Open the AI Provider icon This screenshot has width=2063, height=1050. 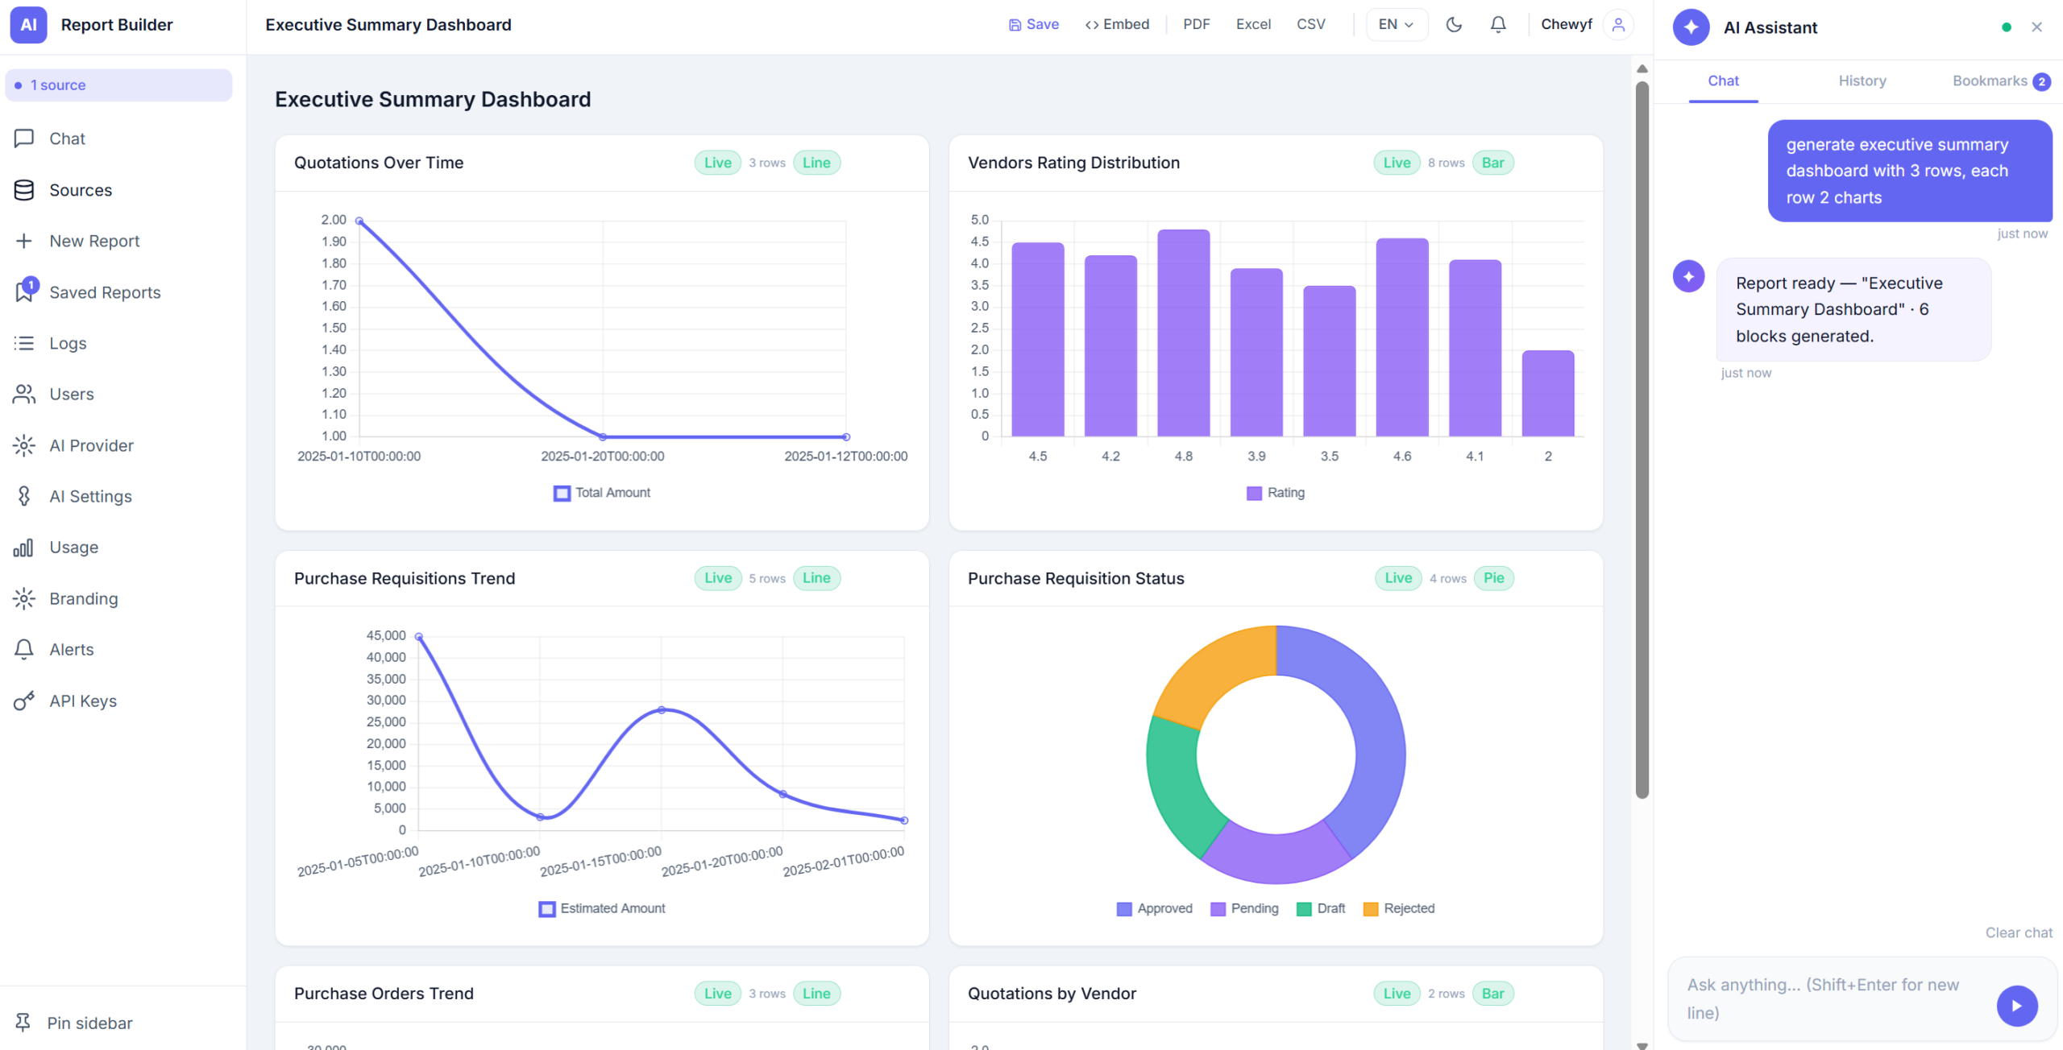[24, 445]
